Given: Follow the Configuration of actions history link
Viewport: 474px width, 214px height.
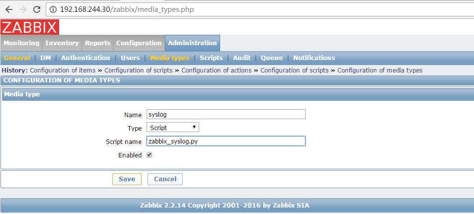Looking at the screenshot, I should (217, 71).
